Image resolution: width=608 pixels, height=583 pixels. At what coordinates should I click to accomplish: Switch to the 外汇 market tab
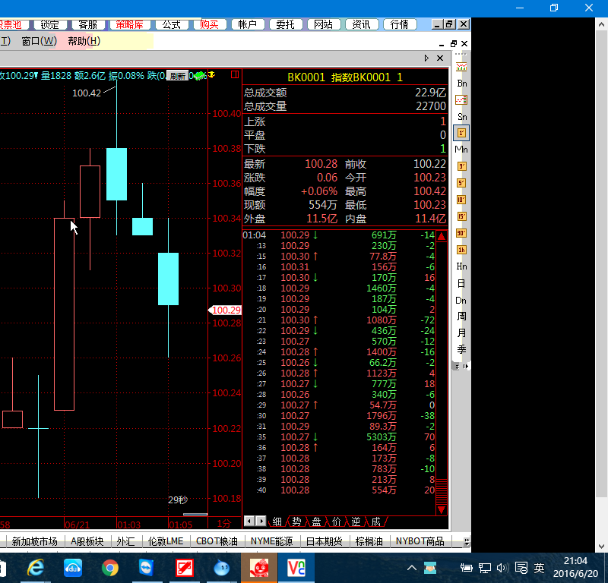tap(125, 541)
